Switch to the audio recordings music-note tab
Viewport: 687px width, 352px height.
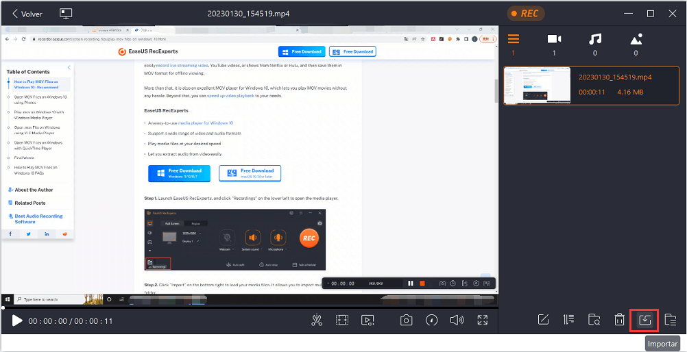[x=595, y=39]
